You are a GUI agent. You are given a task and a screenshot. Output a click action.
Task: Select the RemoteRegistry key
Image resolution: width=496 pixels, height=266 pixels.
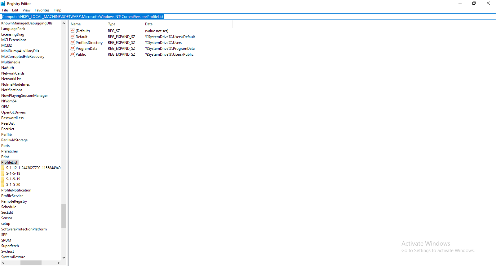point(14,201)
